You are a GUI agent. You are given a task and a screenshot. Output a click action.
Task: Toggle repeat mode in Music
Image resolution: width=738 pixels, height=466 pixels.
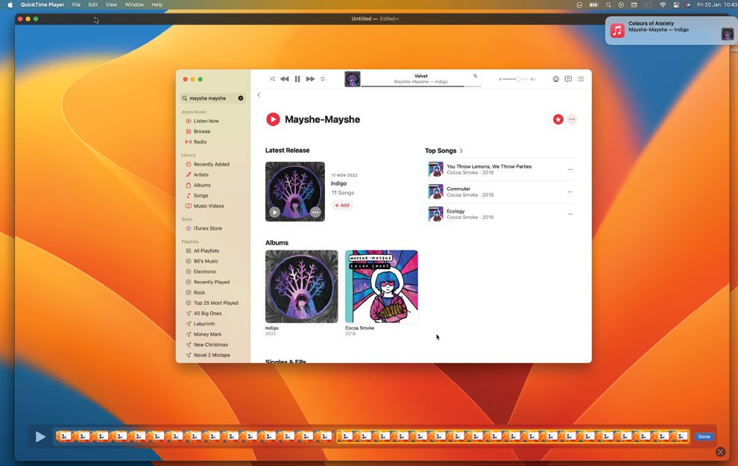[323, 79]
